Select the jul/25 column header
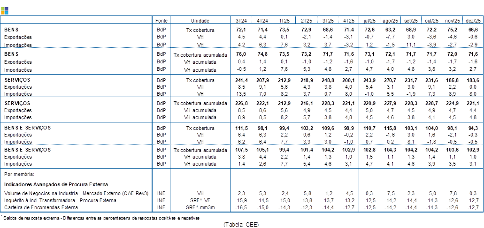 pos(369,21)
